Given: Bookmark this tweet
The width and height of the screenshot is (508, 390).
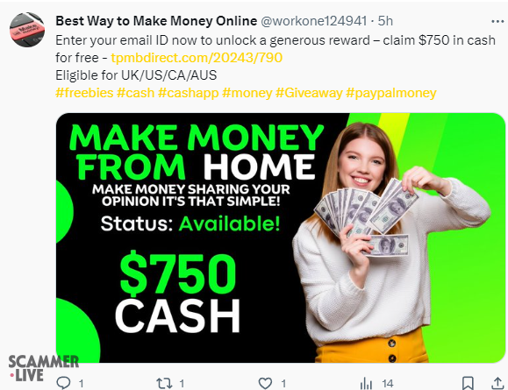Looking at the screenshot, I should click(468, 383).
